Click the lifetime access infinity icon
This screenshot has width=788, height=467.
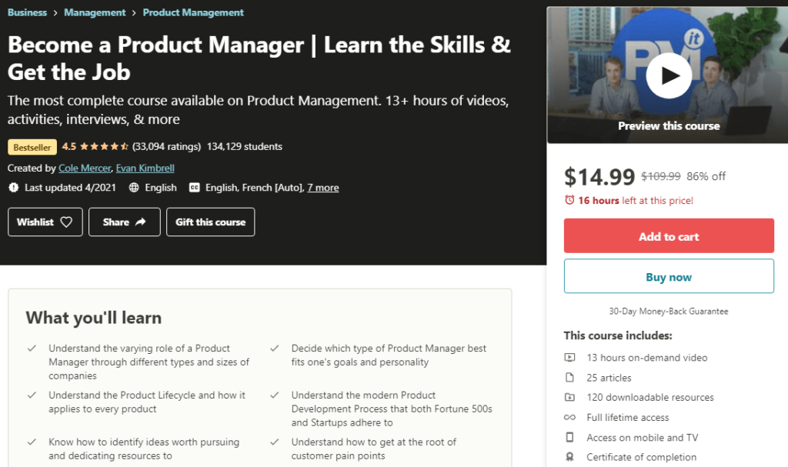[x=569, y=418]
